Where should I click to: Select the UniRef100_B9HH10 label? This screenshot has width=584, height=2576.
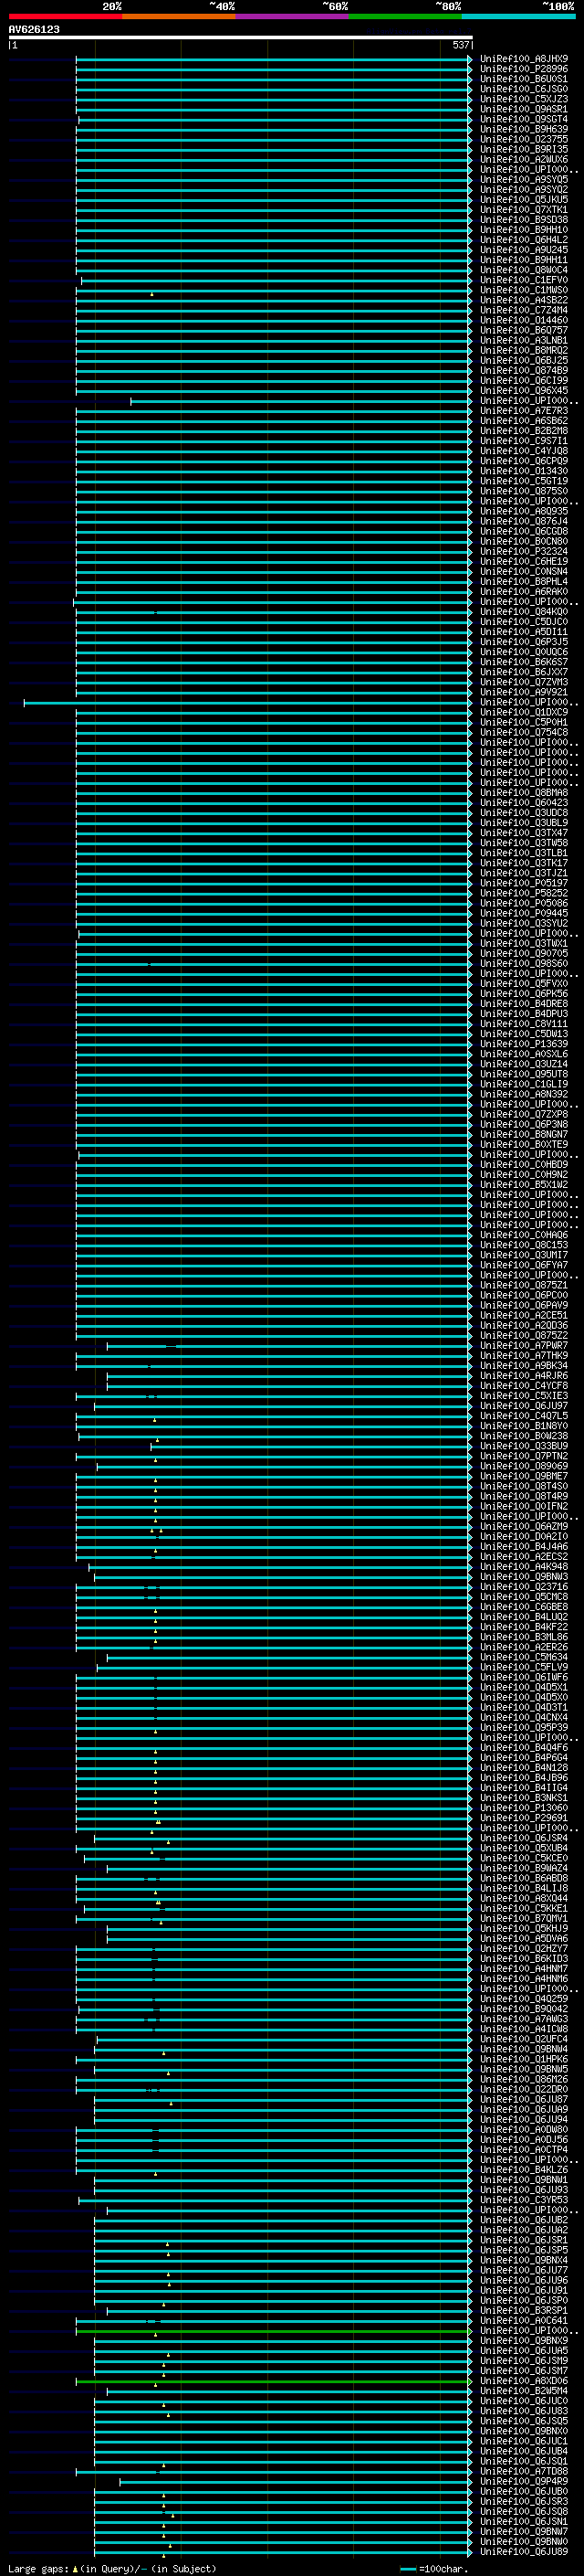point(524,230)
